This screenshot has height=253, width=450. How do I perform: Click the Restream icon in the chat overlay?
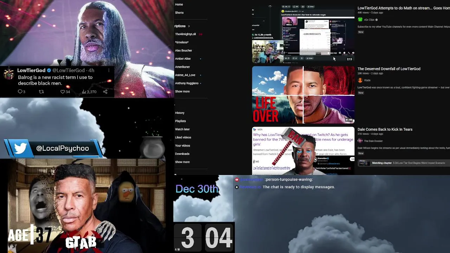[x=237, y=187]
